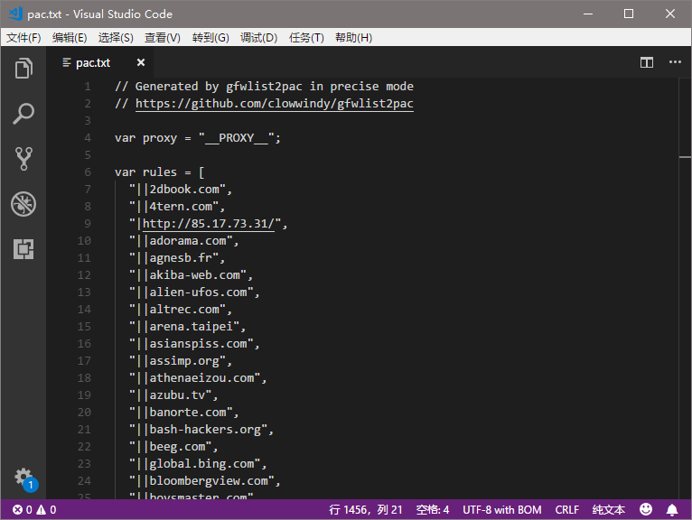Click text "||adorama.com"
The width and height of the screenshot is (692, 520).
click(x=184, y=241)
